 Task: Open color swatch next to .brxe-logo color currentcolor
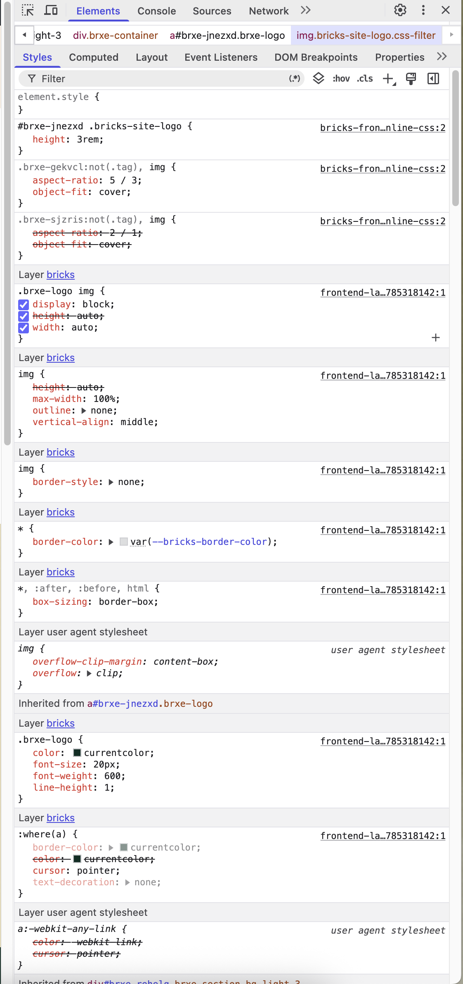coord(77,753)
